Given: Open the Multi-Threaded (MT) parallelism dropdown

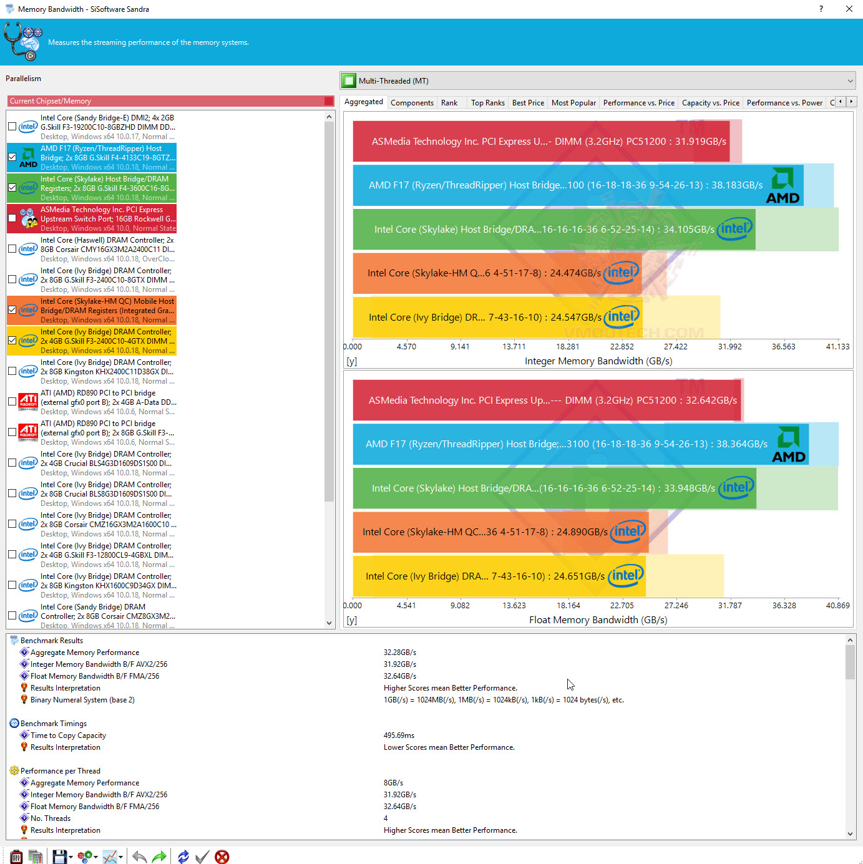Looking at the screenshot, I should (598, 80).
